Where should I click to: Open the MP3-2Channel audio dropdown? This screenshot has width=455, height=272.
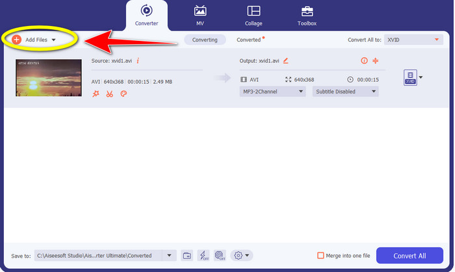(272, 92)
